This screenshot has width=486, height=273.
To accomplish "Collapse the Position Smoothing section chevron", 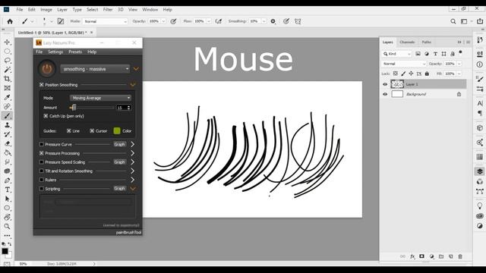I will pos(133,84).
